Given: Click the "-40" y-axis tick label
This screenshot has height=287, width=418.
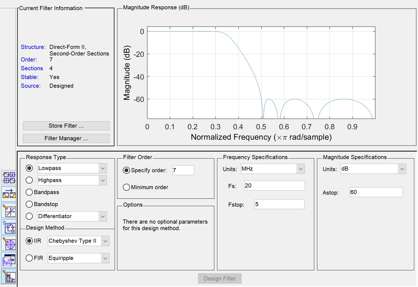Looking at the screenshot, I should [x=139, y=77].
